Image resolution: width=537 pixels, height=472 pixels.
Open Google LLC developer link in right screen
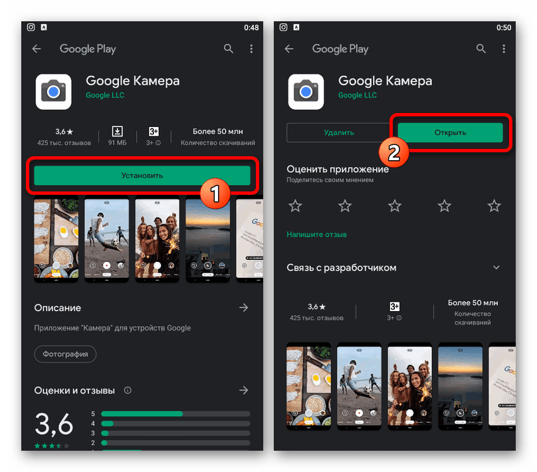(x=357, y=95)
